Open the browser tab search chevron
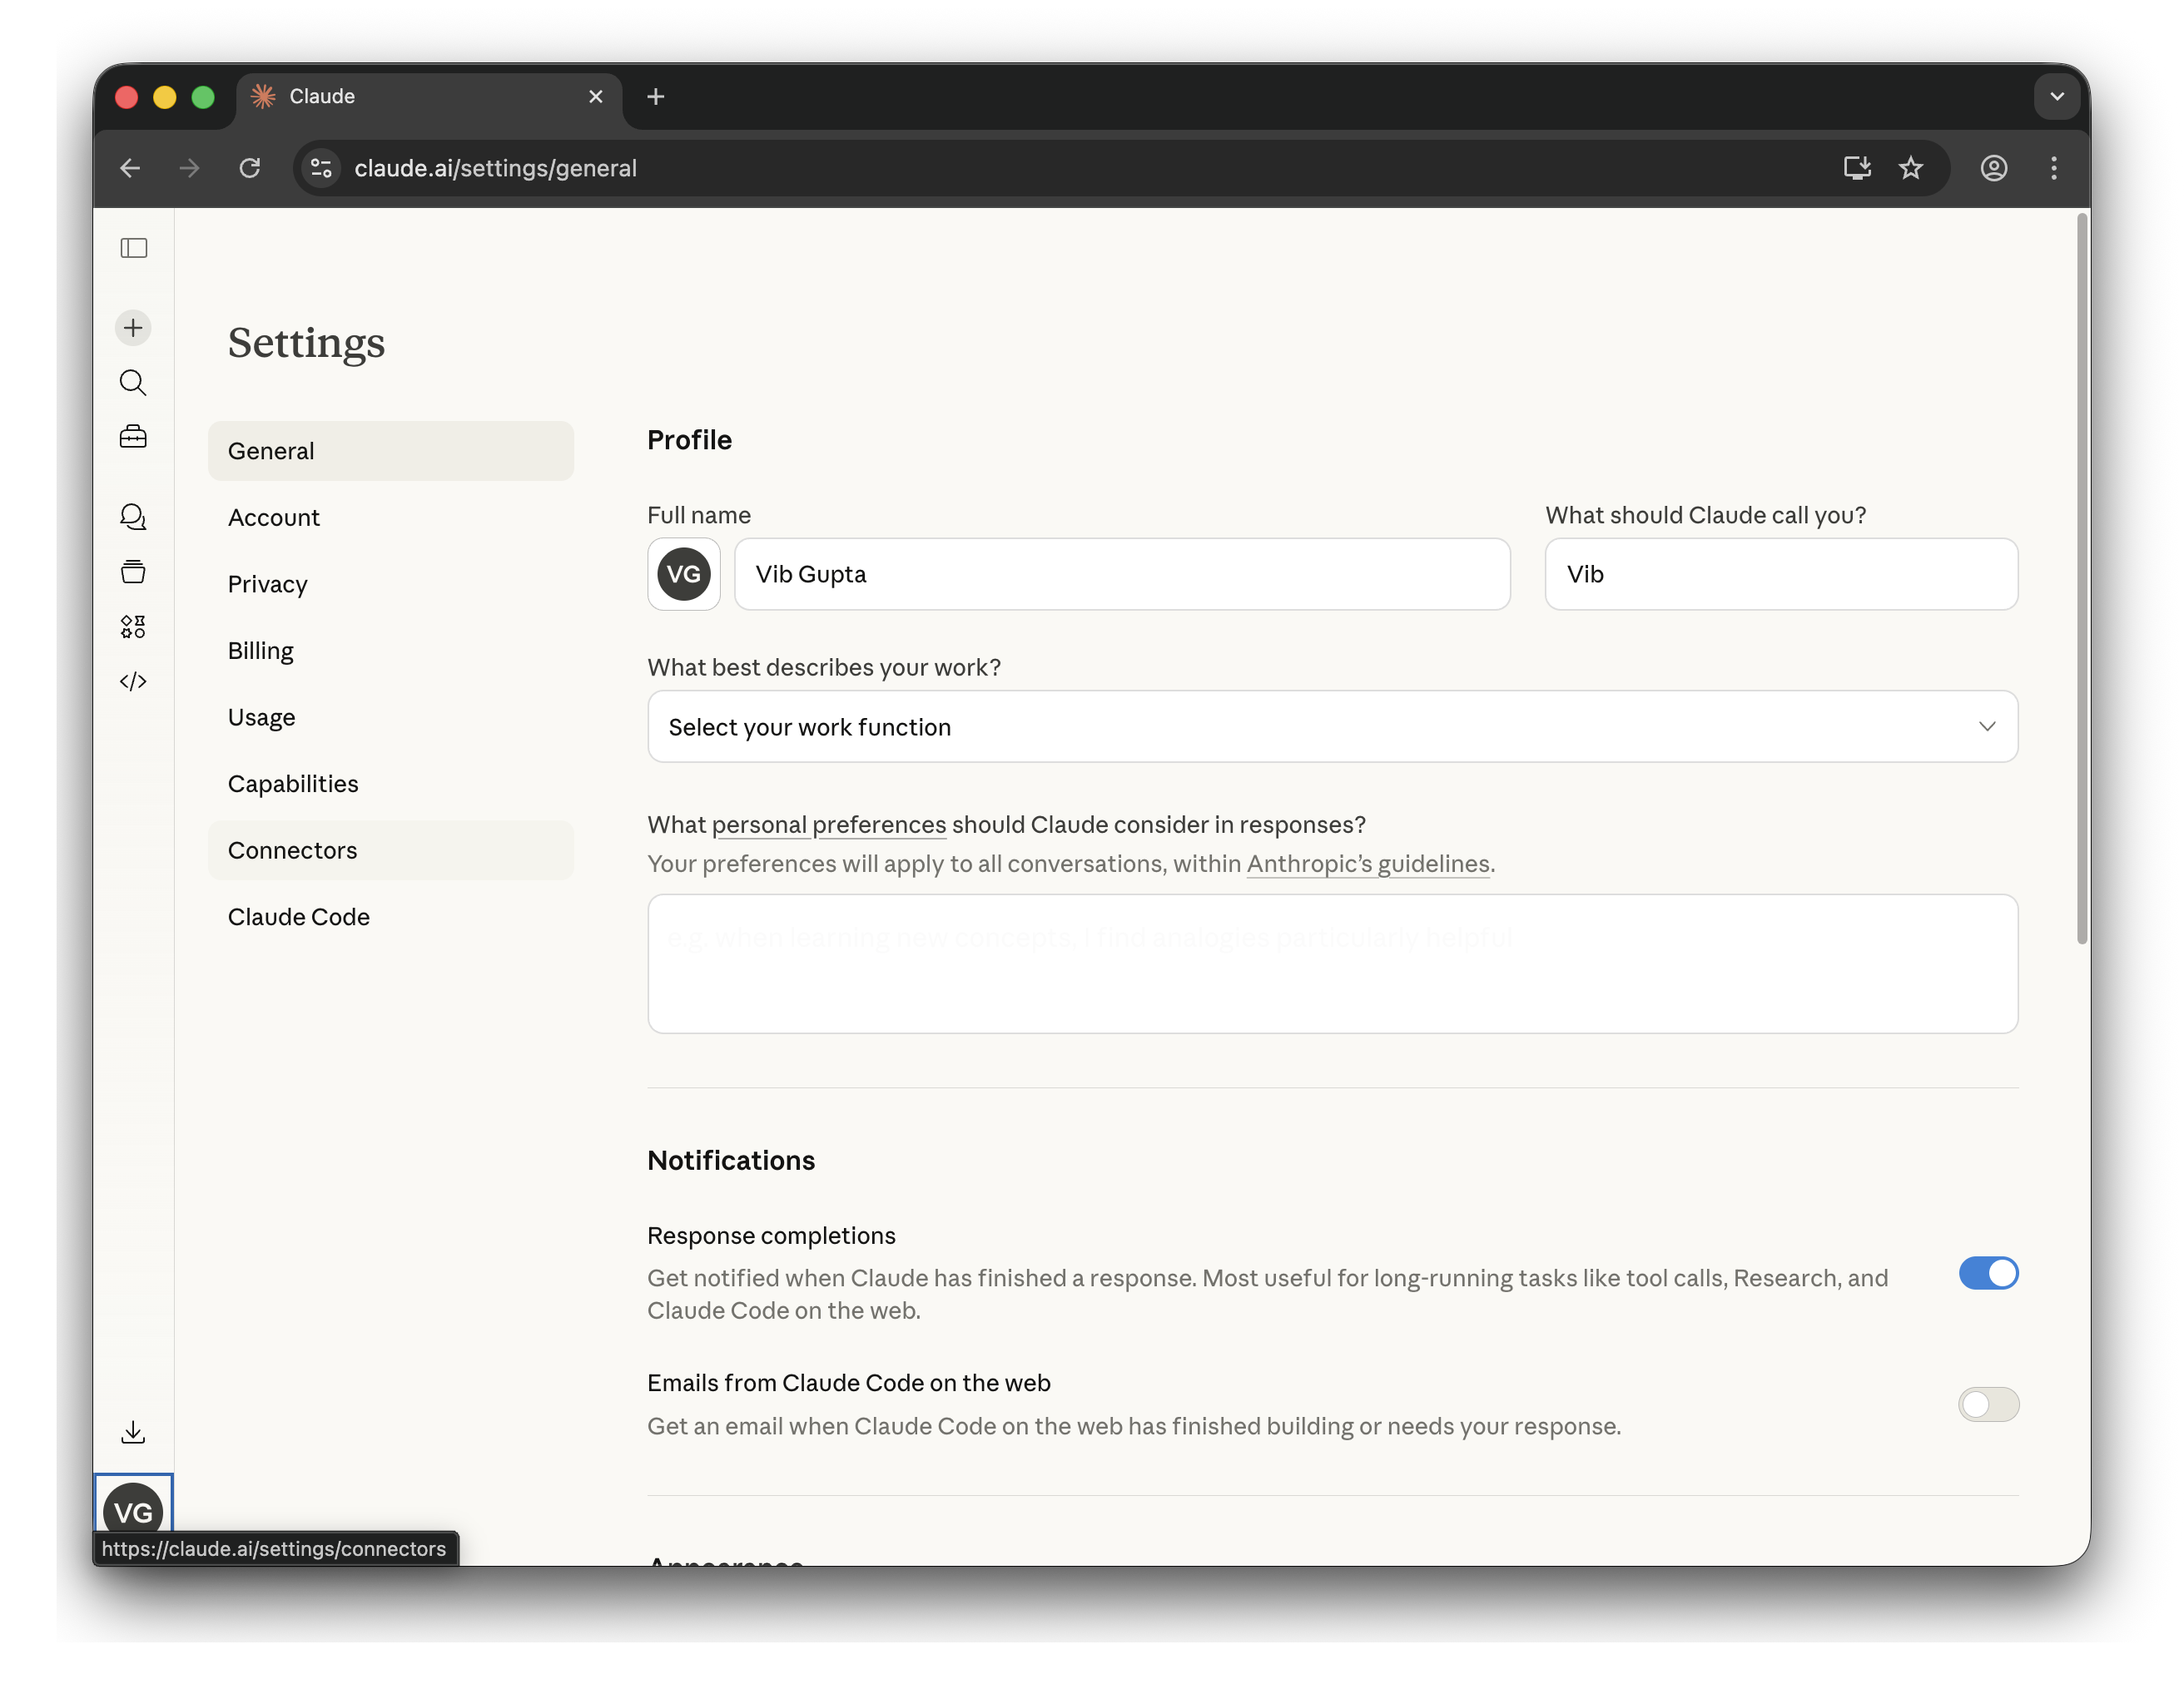Screen dimensions: 2184x1689 (2057, 96)
